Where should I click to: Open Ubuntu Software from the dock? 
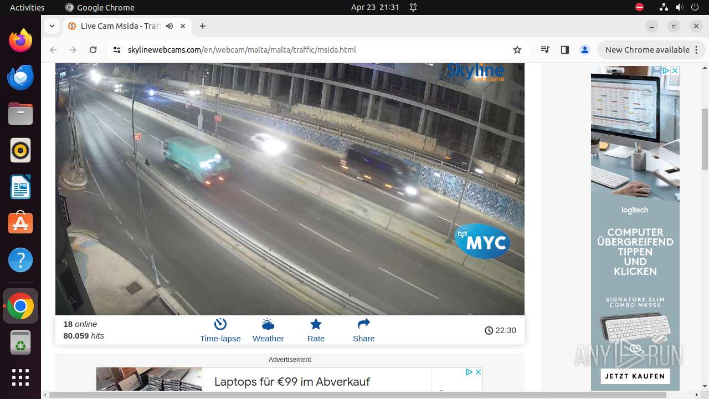[x=20, y=223]
